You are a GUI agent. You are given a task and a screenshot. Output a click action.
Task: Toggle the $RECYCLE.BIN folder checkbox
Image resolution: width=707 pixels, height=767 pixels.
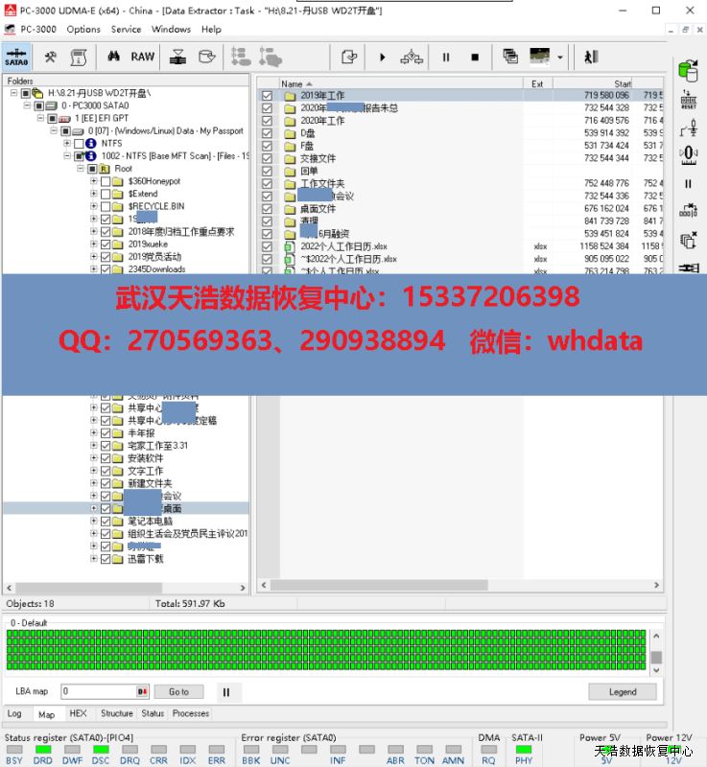pos(105,206)
